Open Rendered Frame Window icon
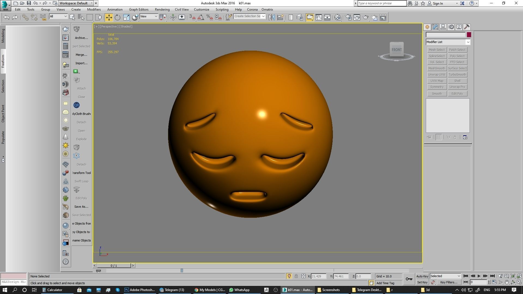Image resolution: width=523 pixels, height=294 pixels. pyautogui.click(x=357, y=17)
